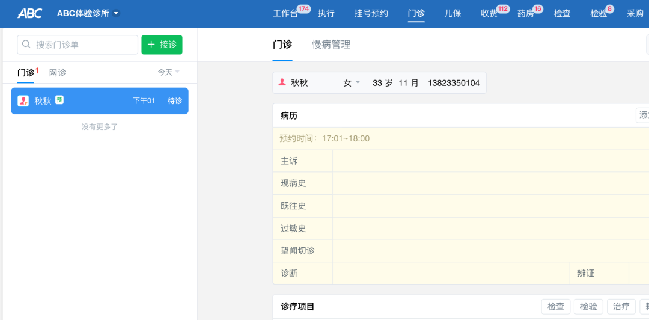Add a 检验 item to 诊疗项目

coord(588,307)
